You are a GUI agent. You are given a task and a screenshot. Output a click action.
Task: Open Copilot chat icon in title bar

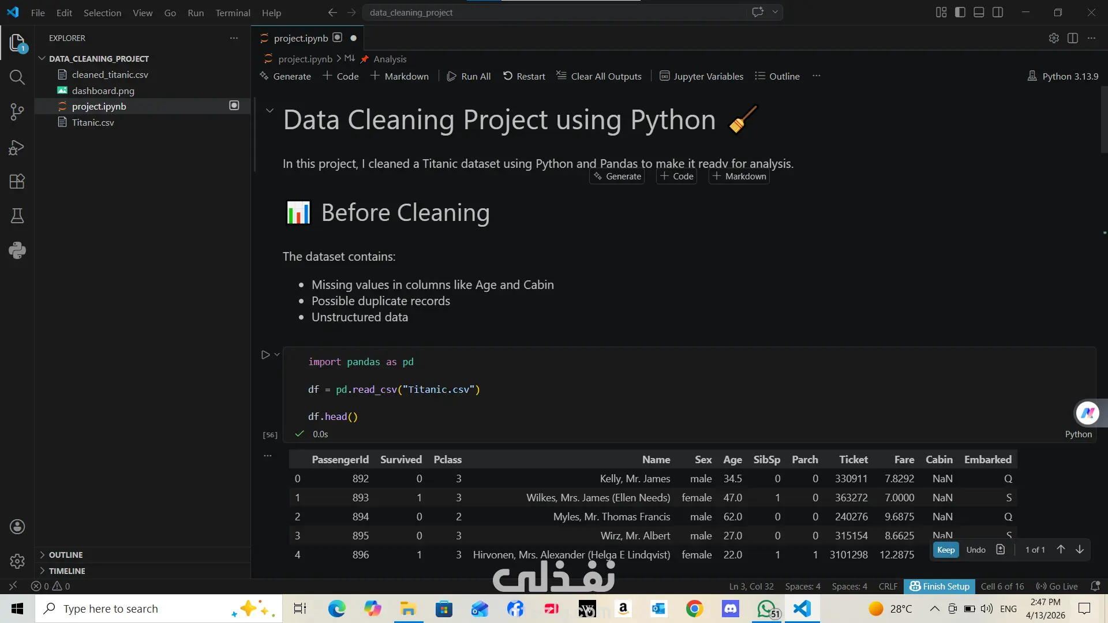(758, 12)
